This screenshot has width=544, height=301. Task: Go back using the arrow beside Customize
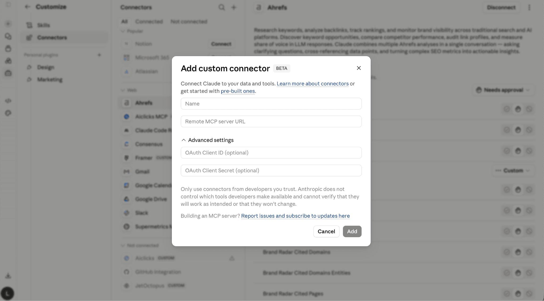coord(27,7)
